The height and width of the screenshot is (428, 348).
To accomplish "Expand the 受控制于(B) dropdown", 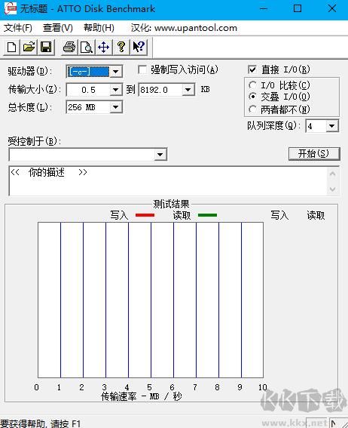I will [160, 155].
